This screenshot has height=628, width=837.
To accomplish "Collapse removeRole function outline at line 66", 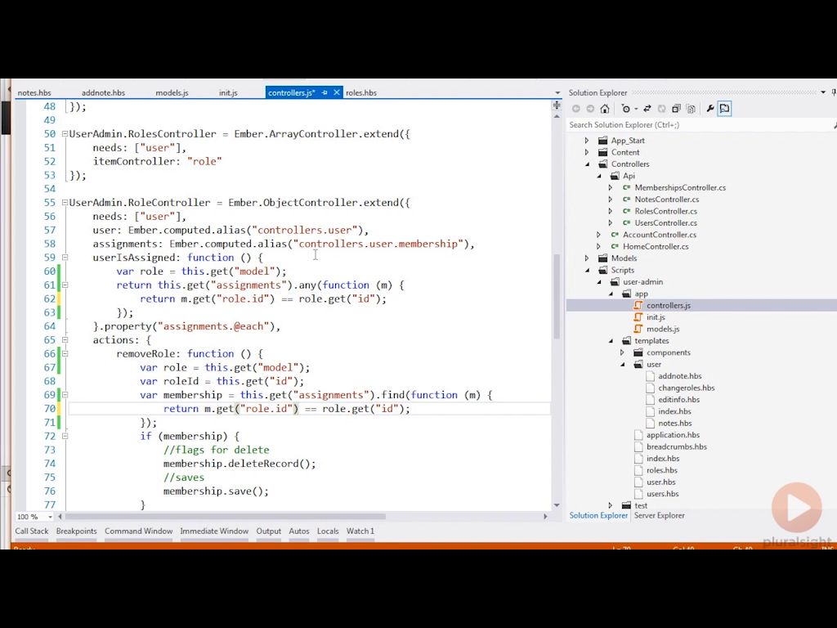I will click(65, 353).
